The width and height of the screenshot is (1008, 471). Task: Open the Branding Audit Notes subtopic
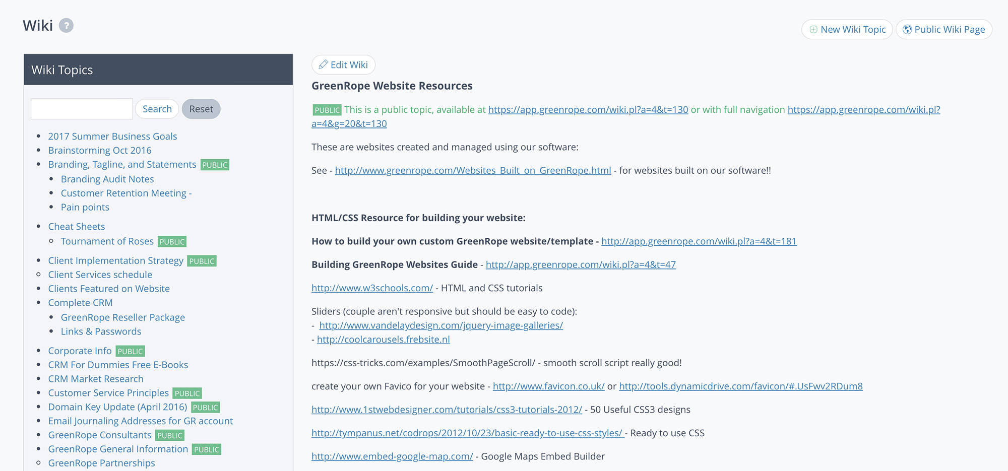tap(107, 179)
